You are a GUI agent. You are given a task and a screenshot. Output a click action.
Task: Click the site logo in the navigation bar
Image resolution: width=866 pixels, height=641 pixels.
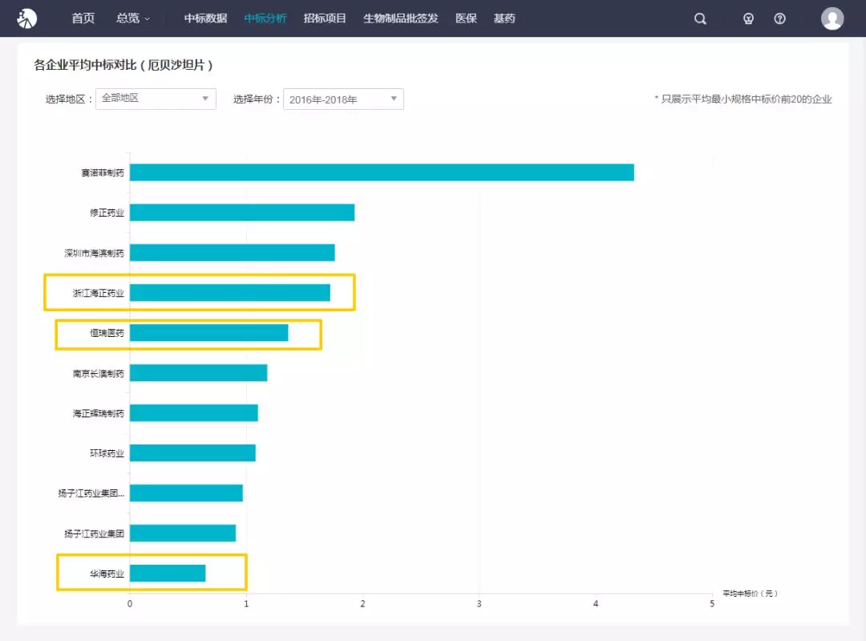click(26, 18)
